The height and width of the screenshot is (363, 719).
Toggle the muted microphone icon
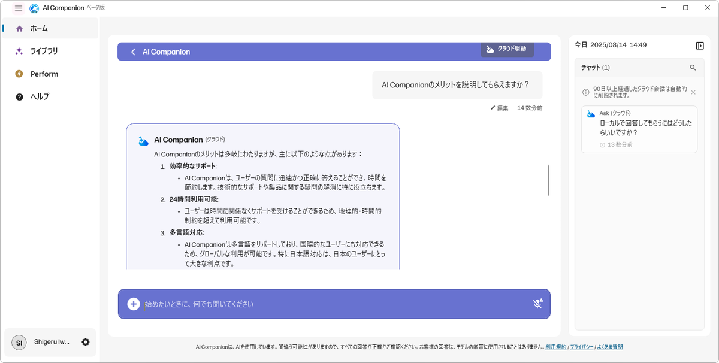538,304
